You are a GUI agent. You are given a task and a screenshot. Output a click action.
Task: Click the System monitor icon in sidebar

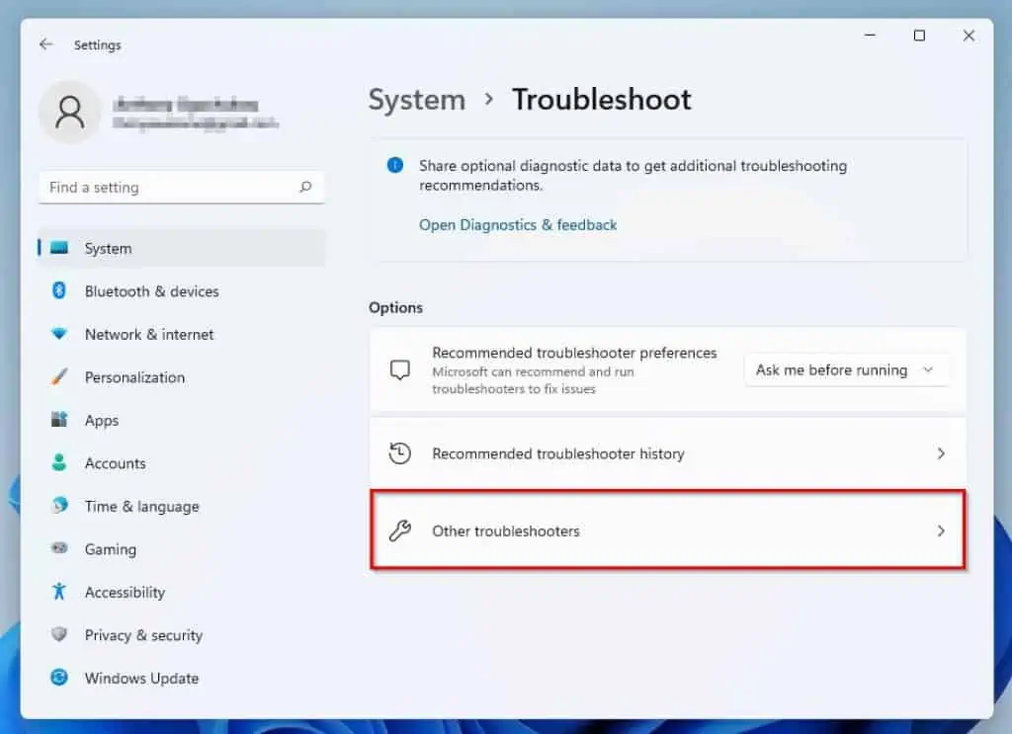pyautogui.click(x=58, y=248)
